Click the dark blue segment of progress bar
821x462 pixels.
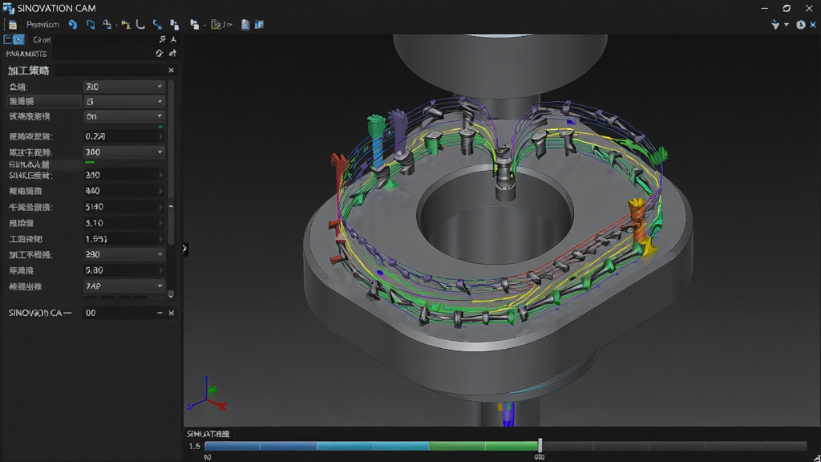(x=261, y=446)
